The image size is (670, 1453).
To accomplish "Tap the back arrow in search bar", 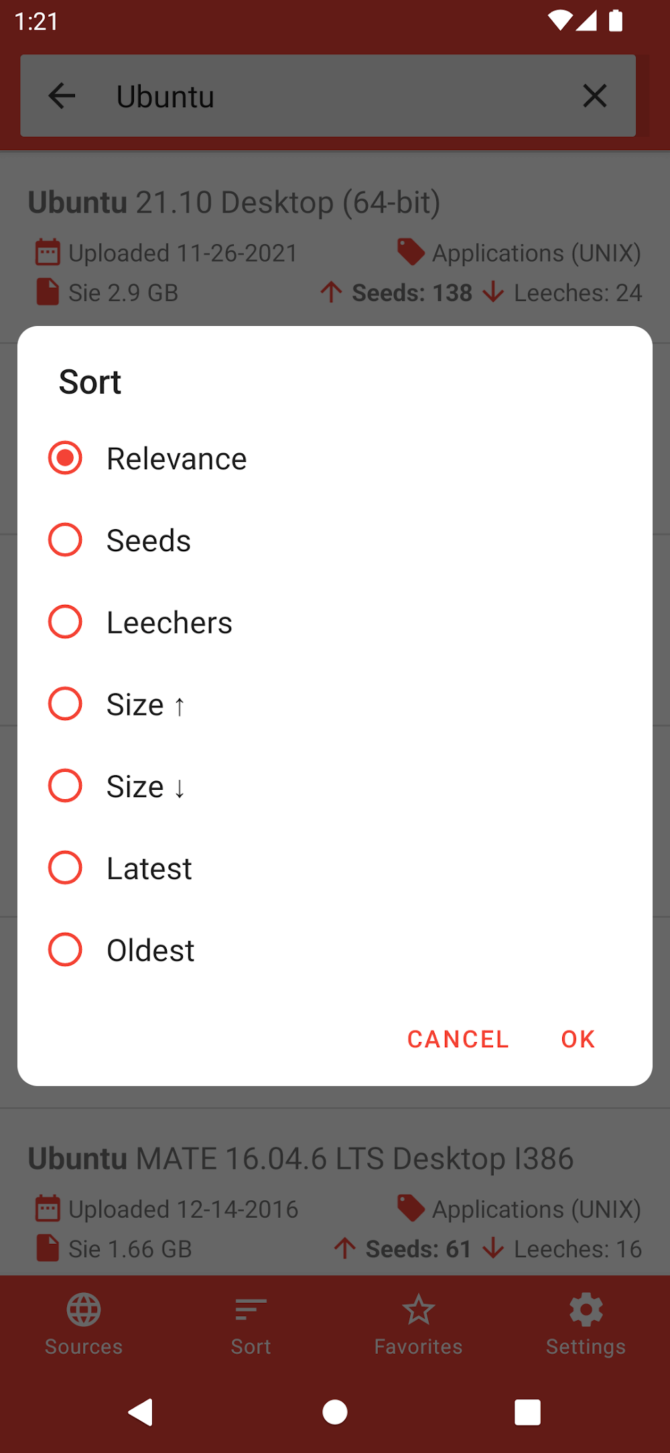I will point(62,96).
